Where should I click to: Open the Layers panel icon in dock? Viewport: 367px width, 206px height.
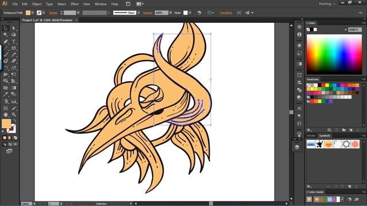[297, 147]
